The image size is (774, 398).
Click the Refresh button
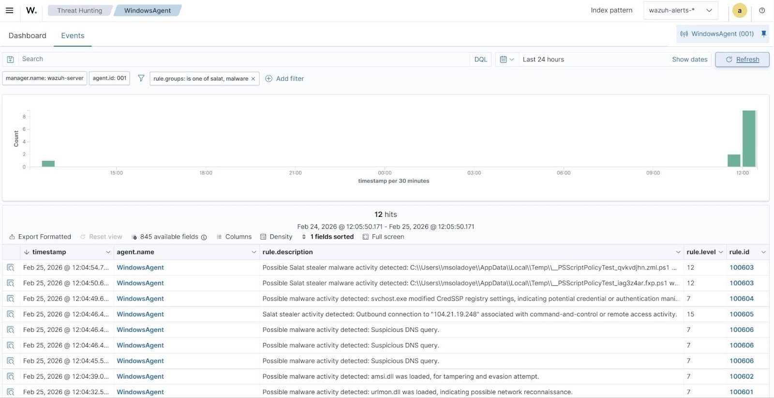pyautogui.click(x=742, y=59)
